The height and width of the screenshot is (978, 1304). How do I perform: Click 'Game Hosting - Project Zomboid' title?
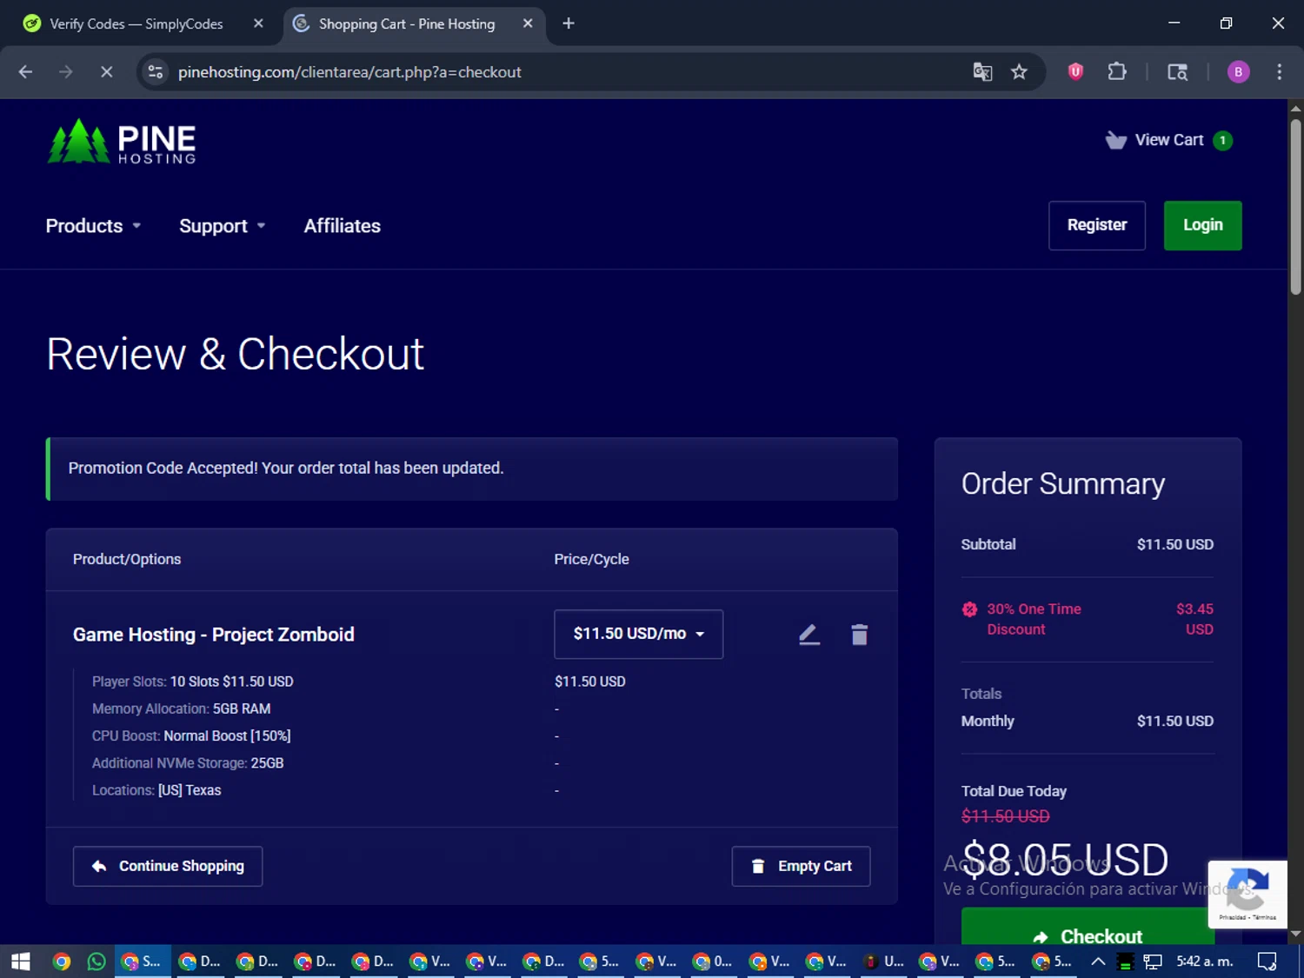click(x=214, y=635)
